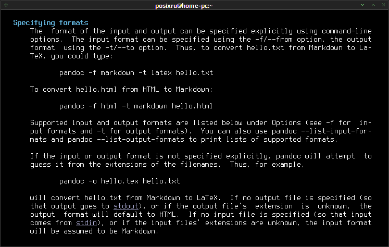Click 'To convert hello.html from HTML to Markdown:' line
This screenshot has width=389, height=247.
coord(121,89)
